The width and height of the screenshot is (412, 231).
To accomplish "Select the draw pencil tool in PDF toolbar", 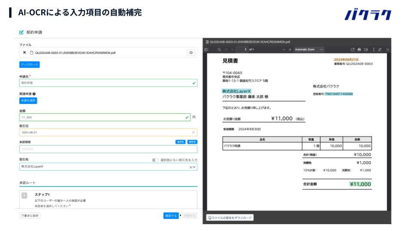I will click(x=380, y=50).
